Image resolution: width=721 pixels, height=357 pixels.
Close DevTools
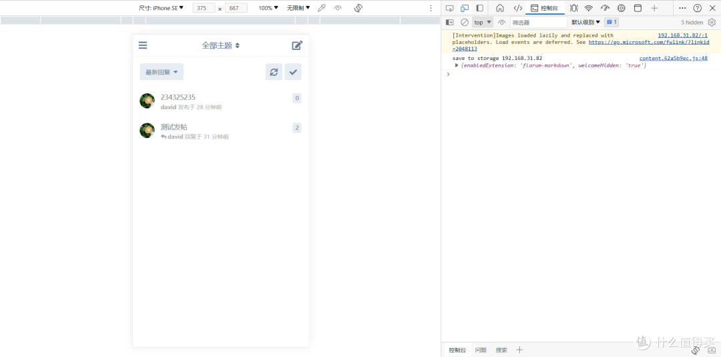[712, 8]
